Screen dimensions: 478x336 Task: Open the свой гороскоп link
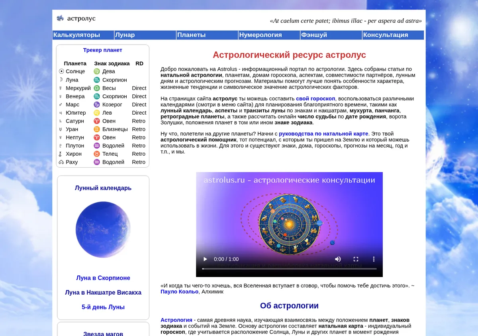pyautogui.click(x=315, y=99)
